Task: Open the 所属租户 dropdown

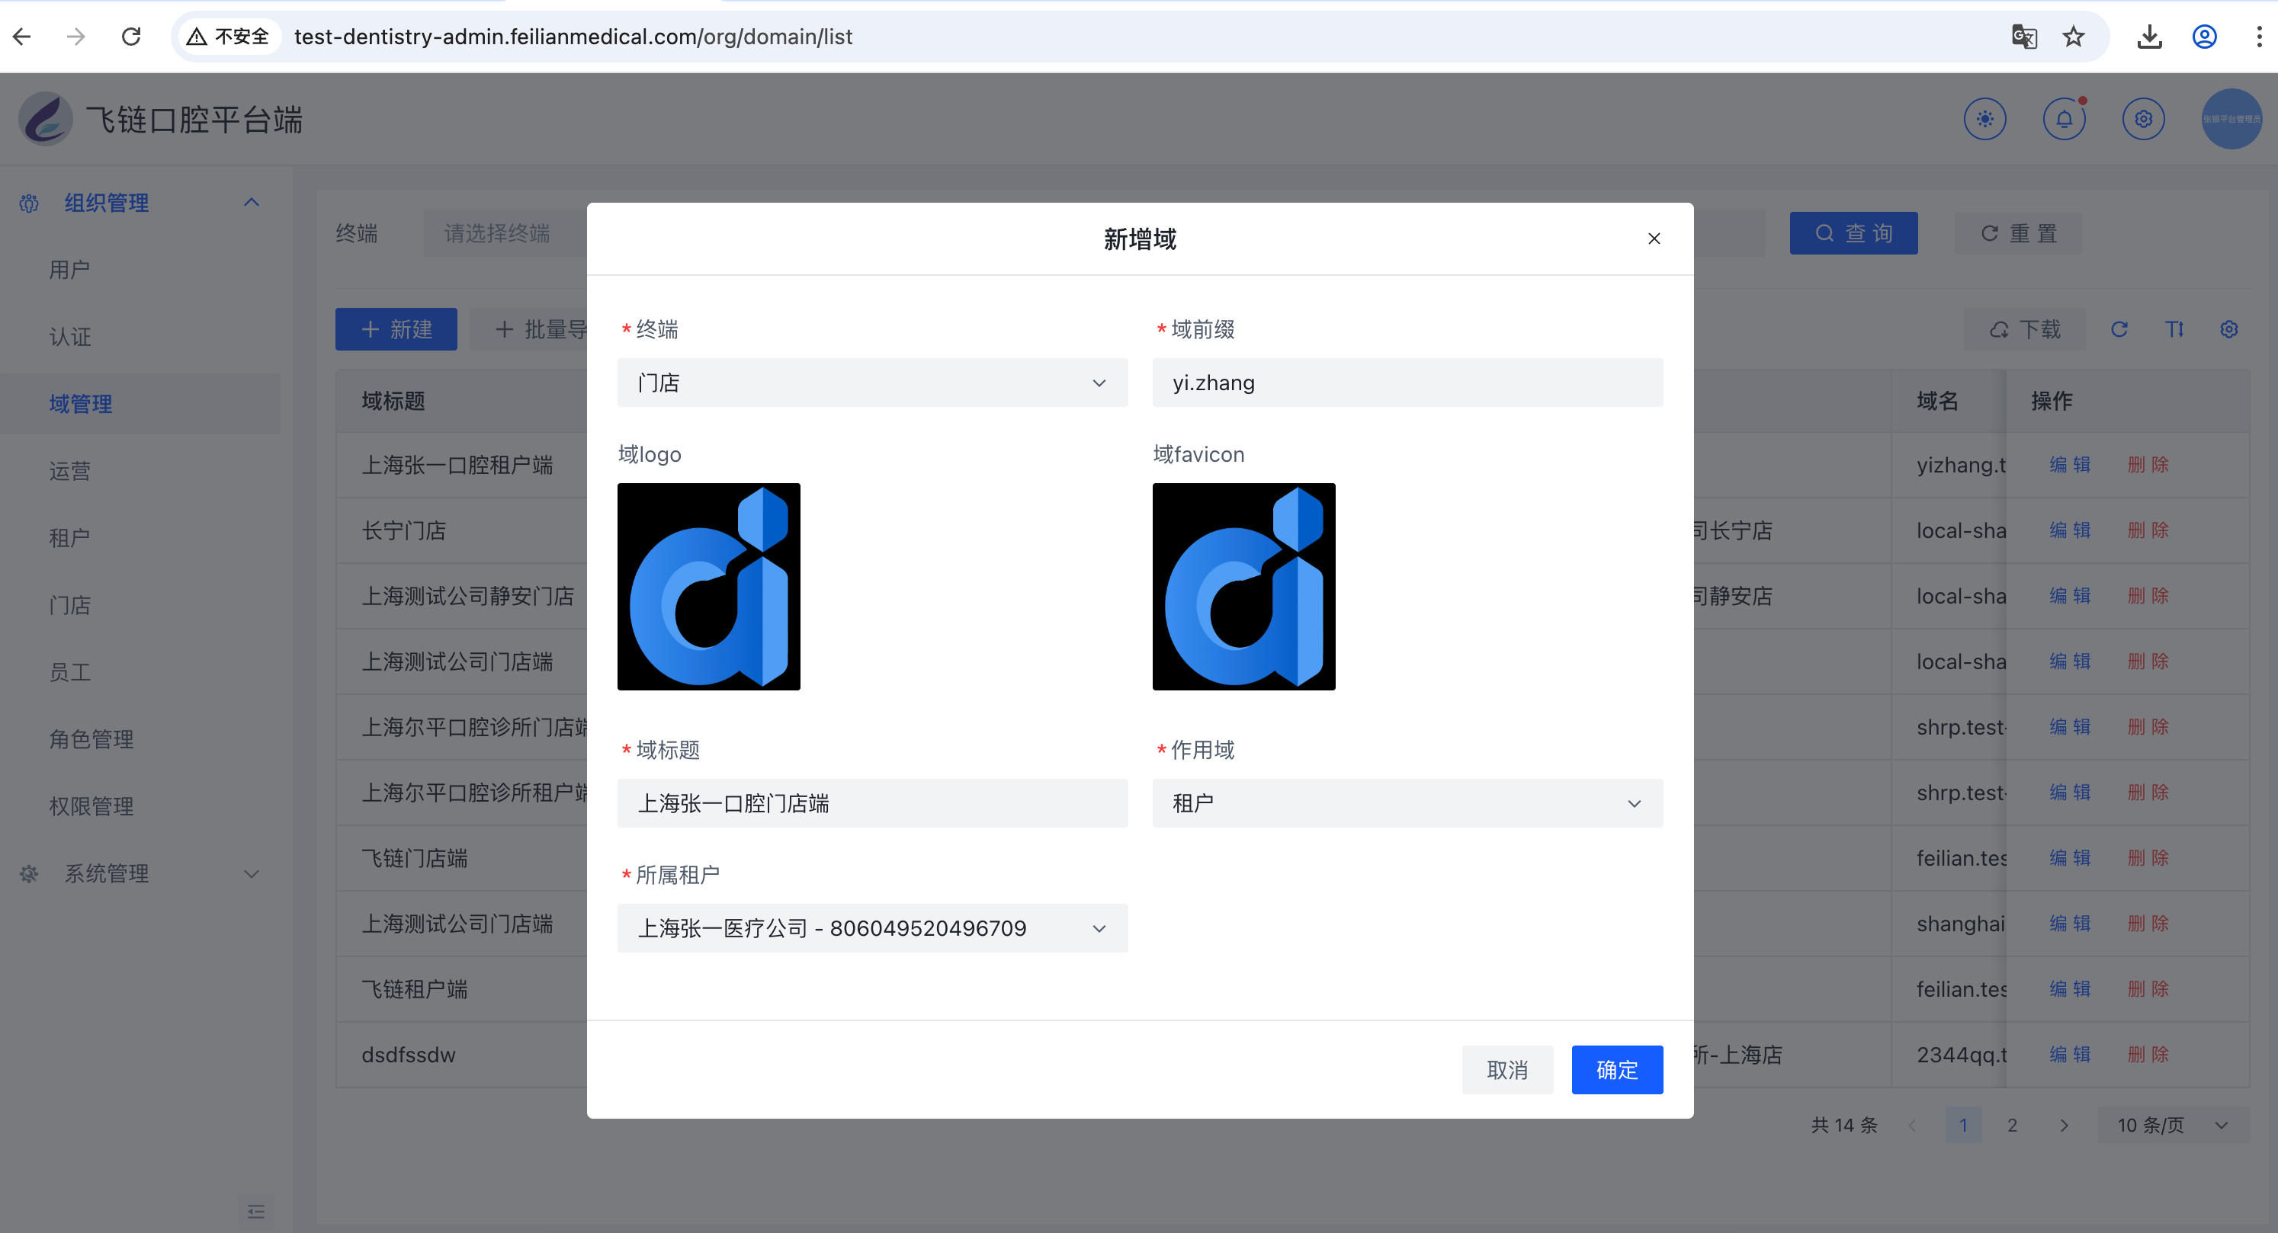Action: point(872,928)
